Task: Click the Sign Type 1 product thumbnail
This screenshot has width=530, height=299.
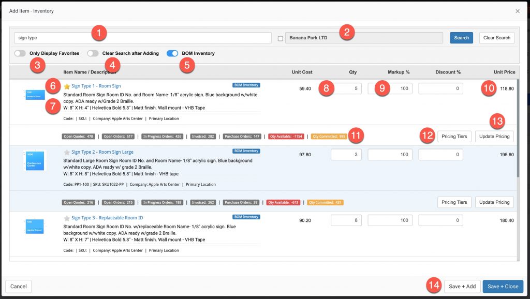Action: [34, 96]
